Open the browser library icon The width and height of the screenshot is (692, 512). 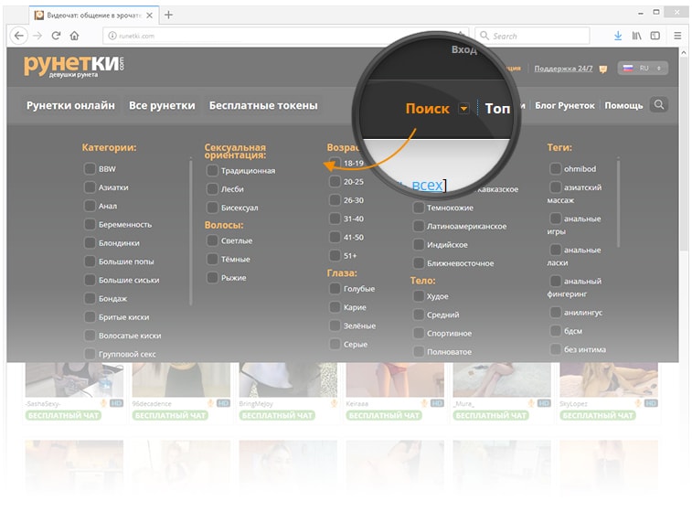point(637,36)
